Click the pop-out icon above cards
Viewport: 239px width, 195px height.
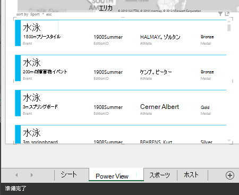(x=227, y=14)
